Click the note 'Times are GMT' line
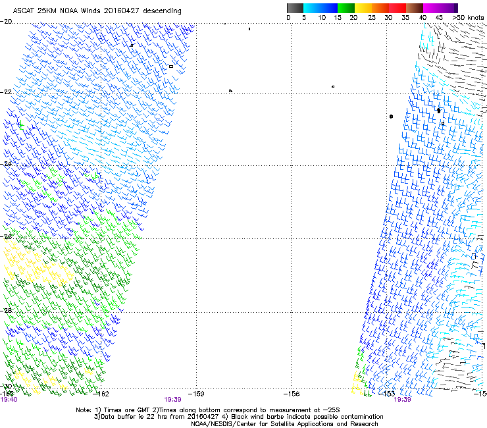Viewport: 487px width, 428px height. pos(208,410)
